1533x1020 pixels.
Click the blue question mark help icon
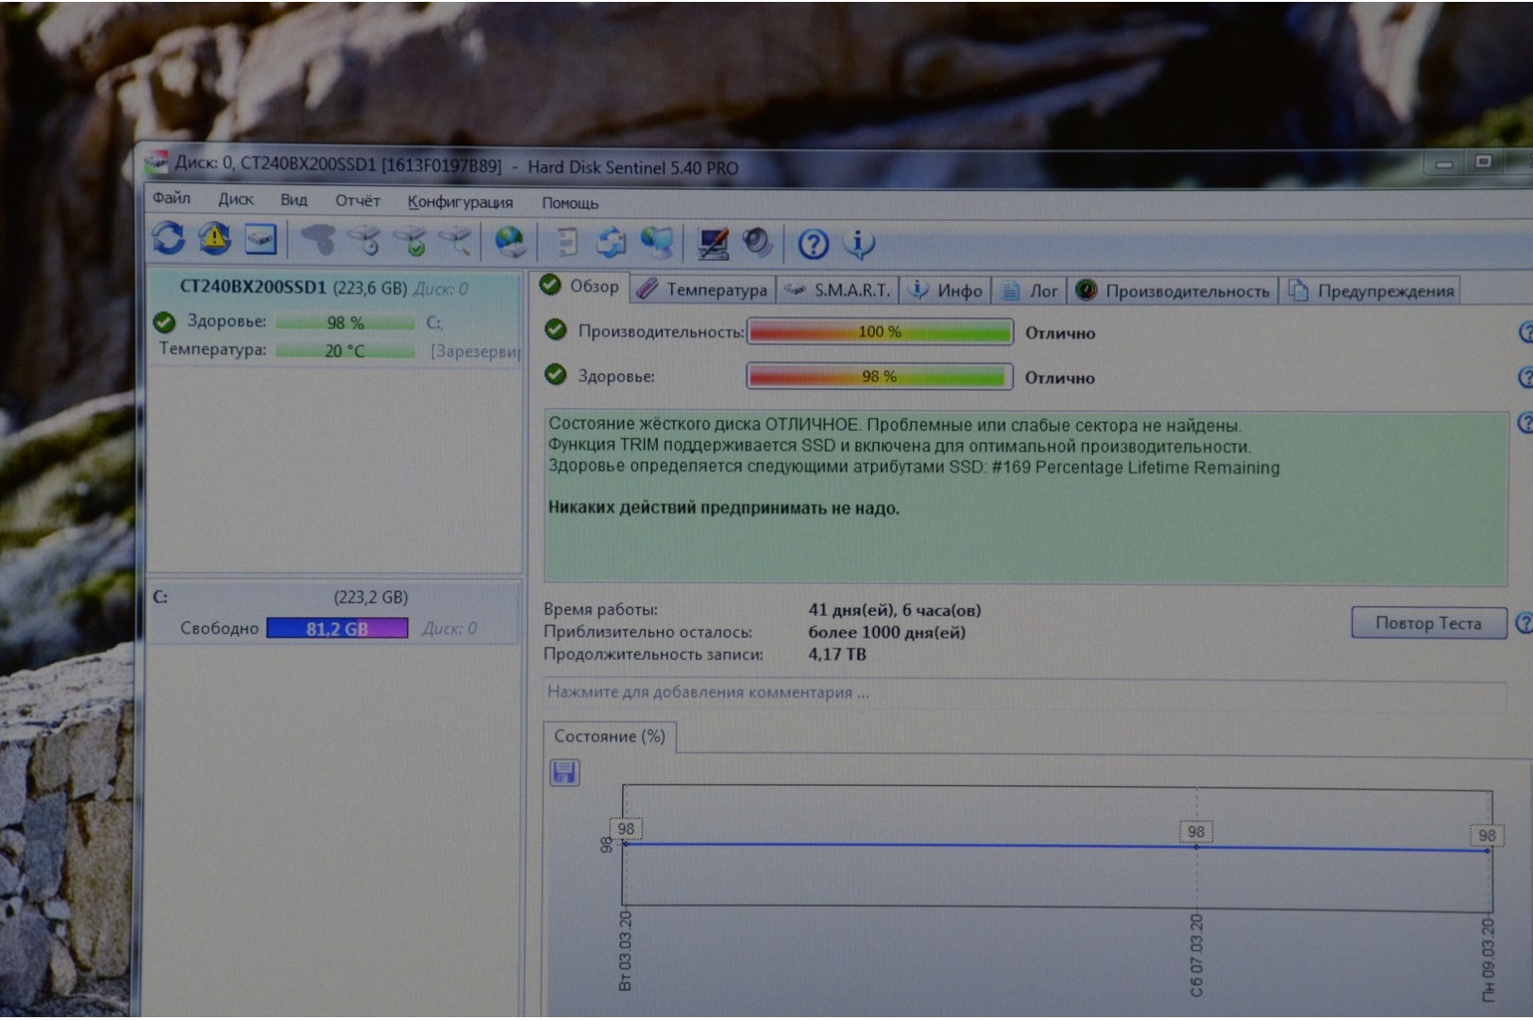813,245
